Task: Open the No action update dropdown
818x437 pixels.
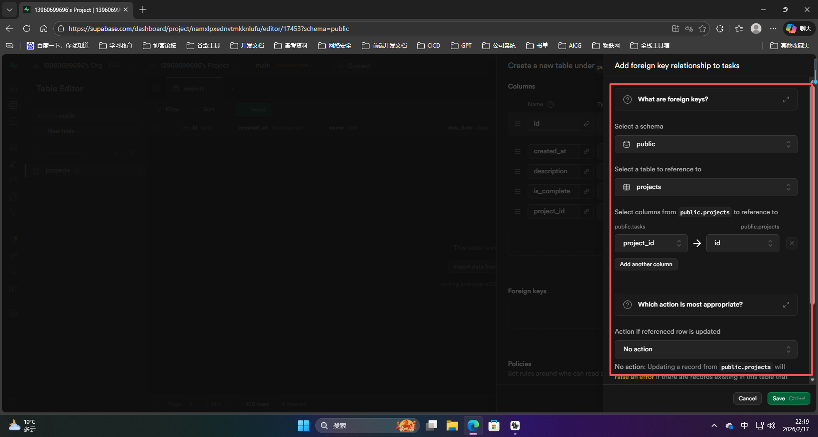Action: pos(706,349)
